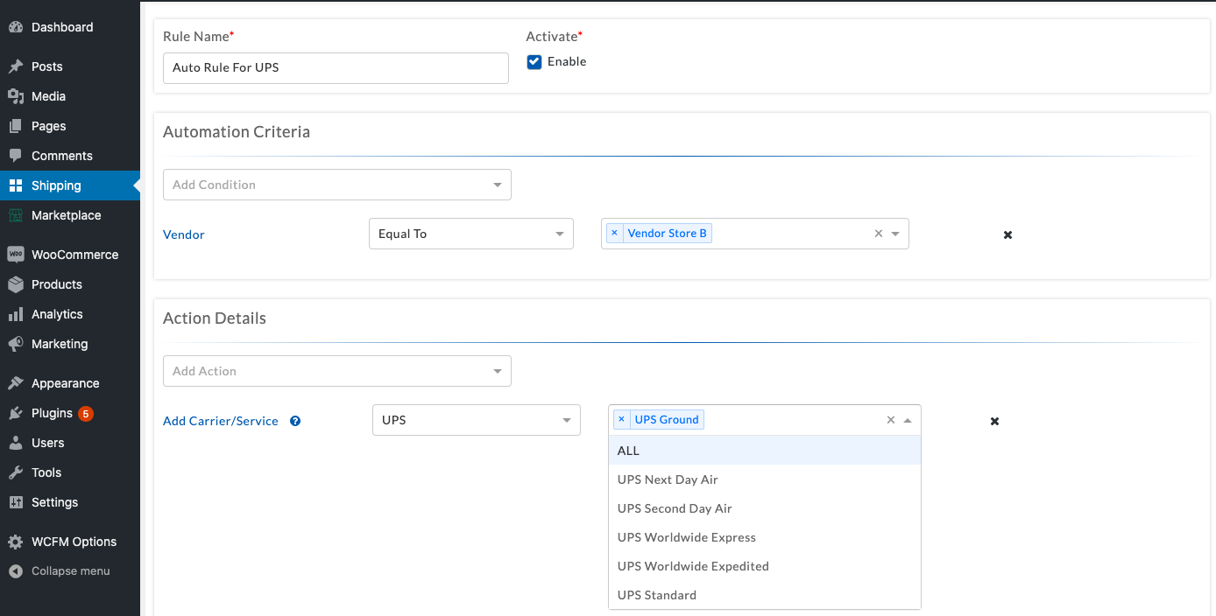Screen dimensions: 1216x616
Task: Click the Dashboard gauge icon
Action: pyautogui.click(x=16, y=27)
